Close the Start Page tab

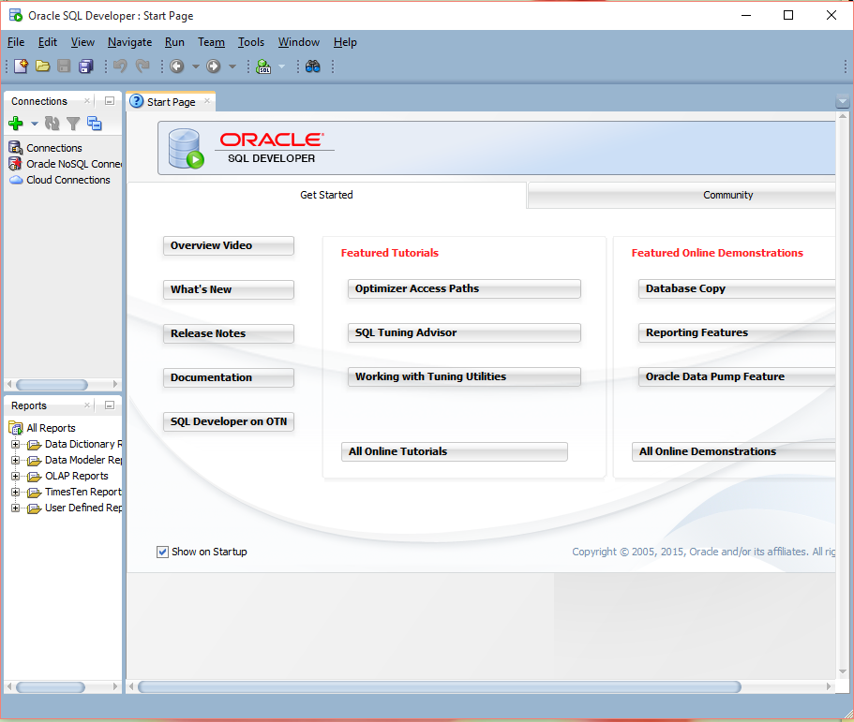click(207, 100)
